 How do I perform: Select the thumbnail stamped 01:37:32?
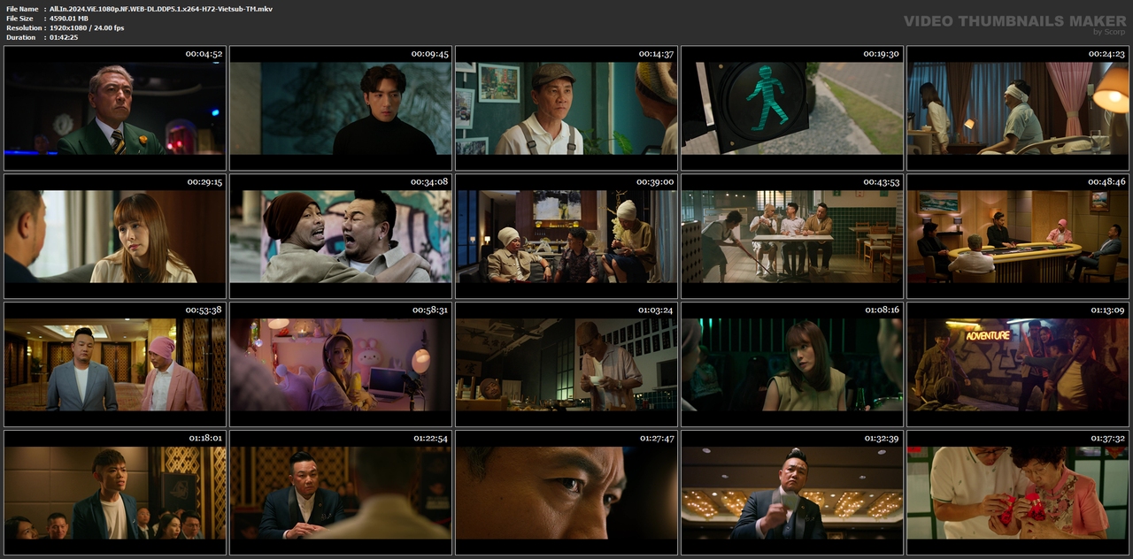point(1018,493)
